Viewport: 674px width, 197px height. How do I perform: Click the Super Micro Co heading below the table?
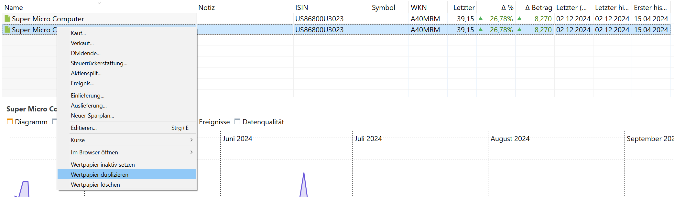(32, 109)
